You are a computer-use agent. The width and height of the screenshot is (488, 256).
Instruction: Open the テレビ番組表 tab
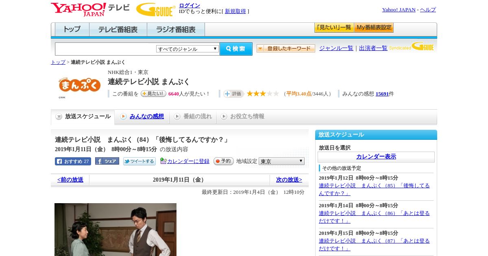[118, 30]
